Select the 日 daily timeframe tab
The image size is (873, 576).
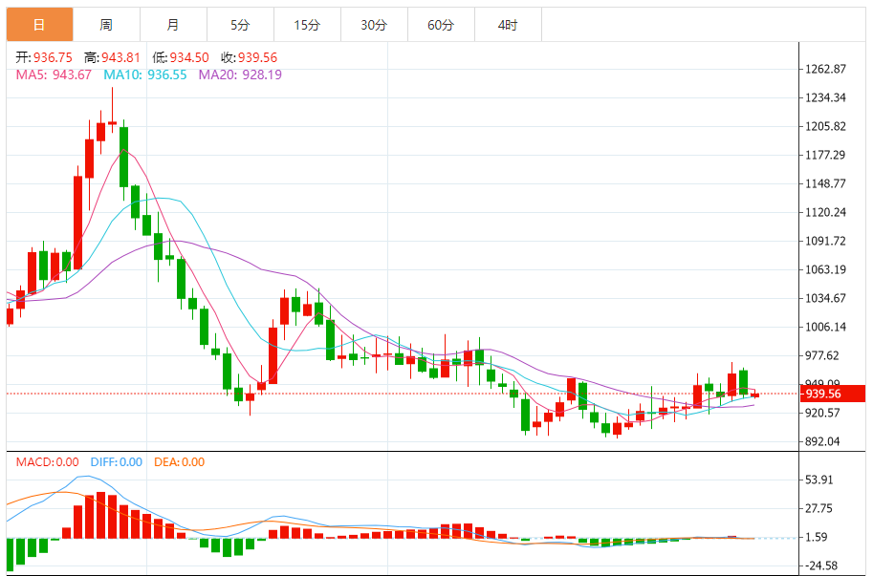pos(39,25)
